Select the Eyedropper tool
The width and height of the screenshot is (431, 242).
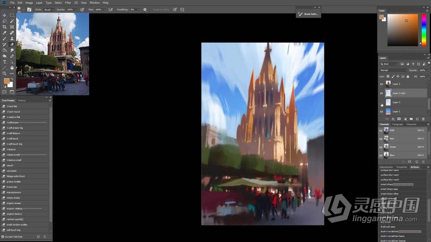[x=4, y=33]
